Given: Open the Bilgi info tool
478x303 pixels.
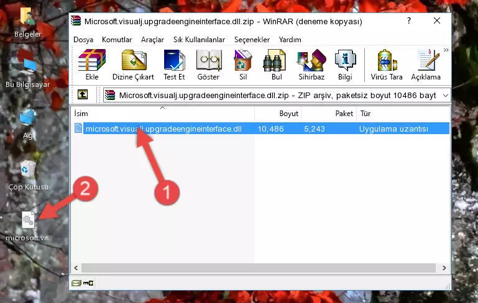Looking at the screenshot, I should click(345, 65).
